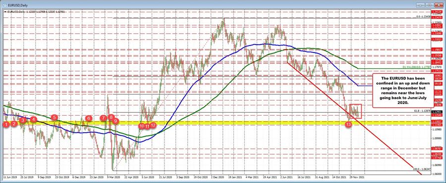Click the 1.06000 price scale value
Screen dimensions: 446x183
pyautogui.click(x=437, y=174)
